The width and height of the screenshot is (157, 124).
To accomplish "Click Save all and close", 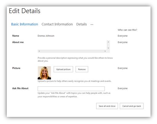I will click(107, 106).
